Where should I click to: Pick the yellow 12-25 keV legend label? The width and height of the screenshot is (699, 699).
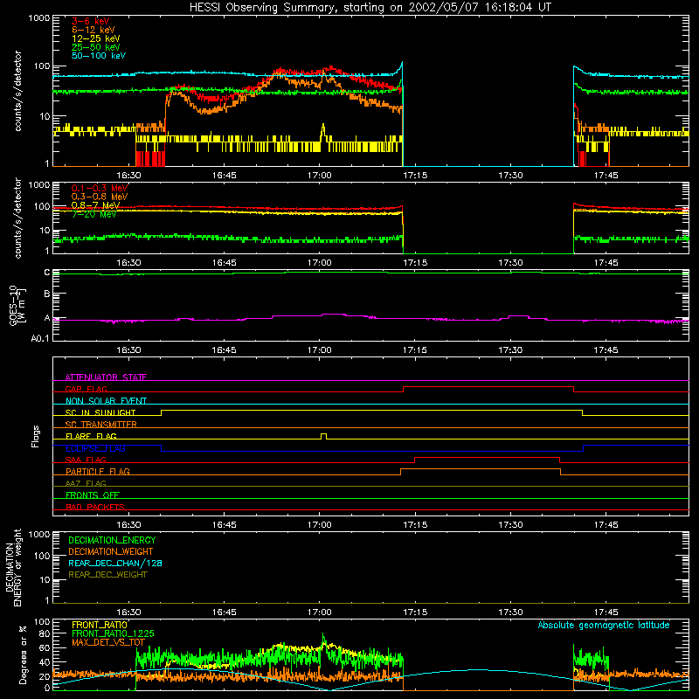(x=96, y=38)
